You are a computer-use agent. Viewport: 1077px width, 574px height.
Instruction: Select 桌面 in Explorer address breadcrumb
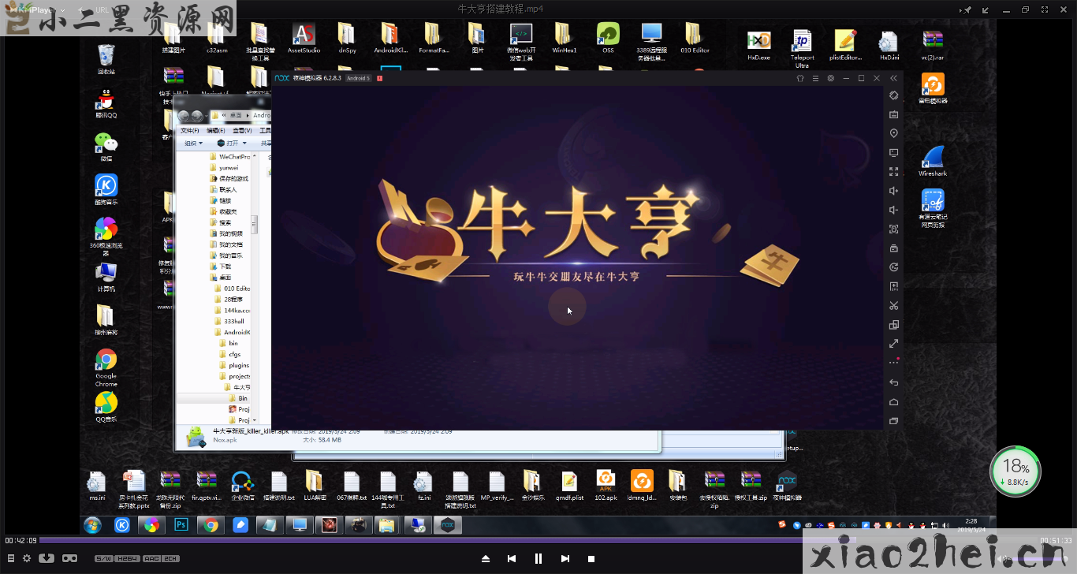click(x=236, y=115)
